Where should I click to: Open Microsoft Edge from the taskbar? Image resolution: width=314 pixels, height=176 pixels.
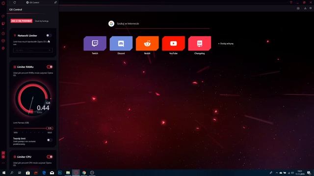click(x=44, y=173)
